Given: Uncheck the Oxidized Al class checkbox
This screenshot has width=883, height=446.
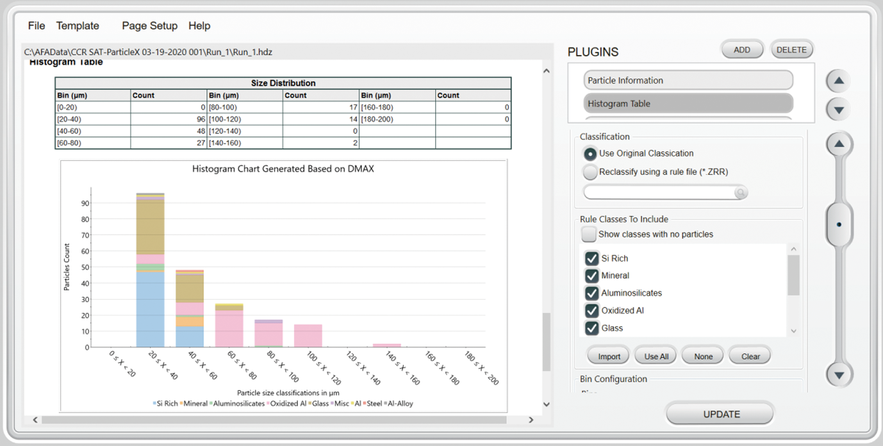Looking at the screenshot, I should [x=591, y=311].
